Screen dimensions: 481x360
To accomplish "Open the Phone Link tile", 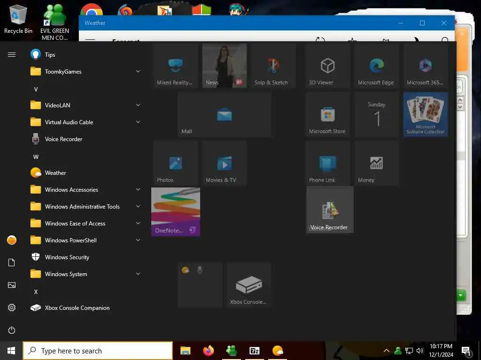I will (x=327, y=163).
